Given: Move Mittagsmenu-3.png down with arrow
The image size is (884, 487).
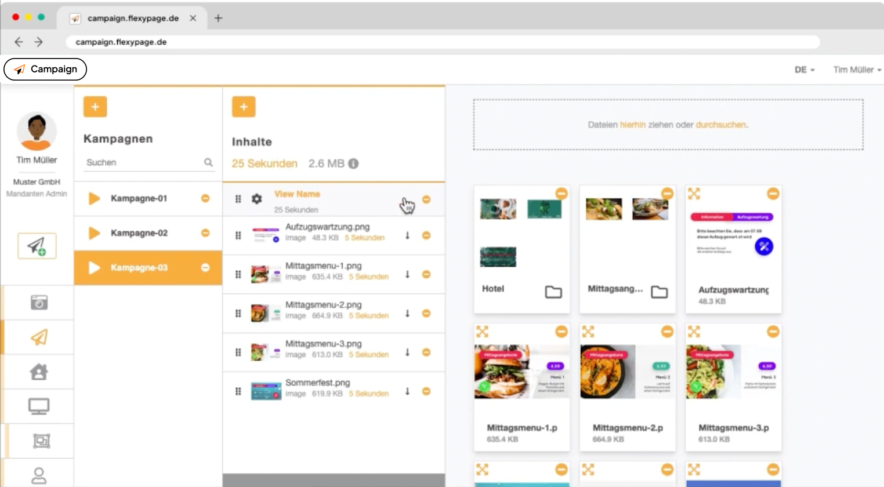Looking at the screenshot, I should [x=407, y=352].
